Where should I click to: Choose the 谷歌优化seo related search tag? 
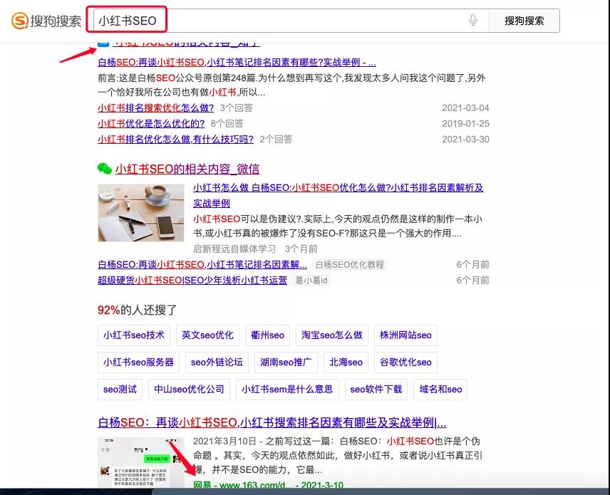405,363
